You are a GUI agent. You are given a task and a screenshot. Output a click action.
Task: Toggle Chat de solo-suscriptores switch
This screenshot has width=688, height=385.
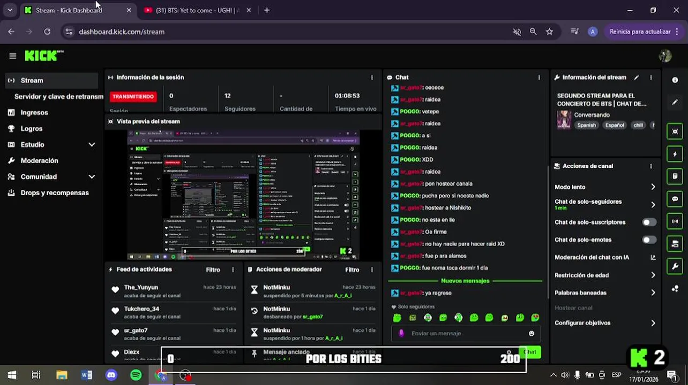tap(649, 222)
